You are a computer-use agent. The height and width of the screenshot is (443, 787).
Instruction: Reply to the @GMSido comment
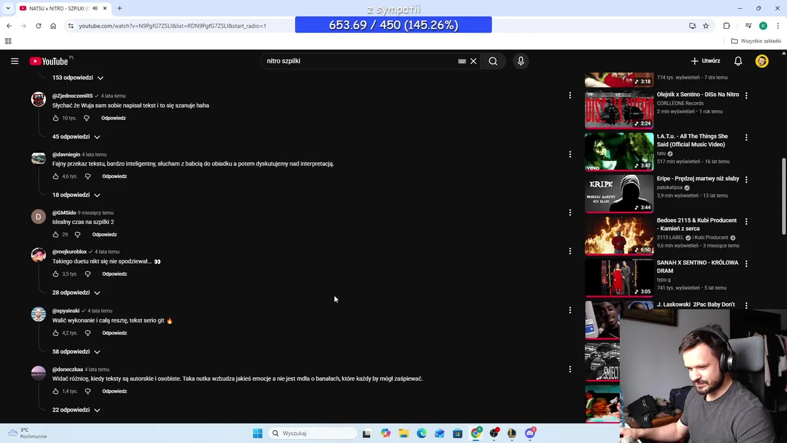(x=105, y=234)
